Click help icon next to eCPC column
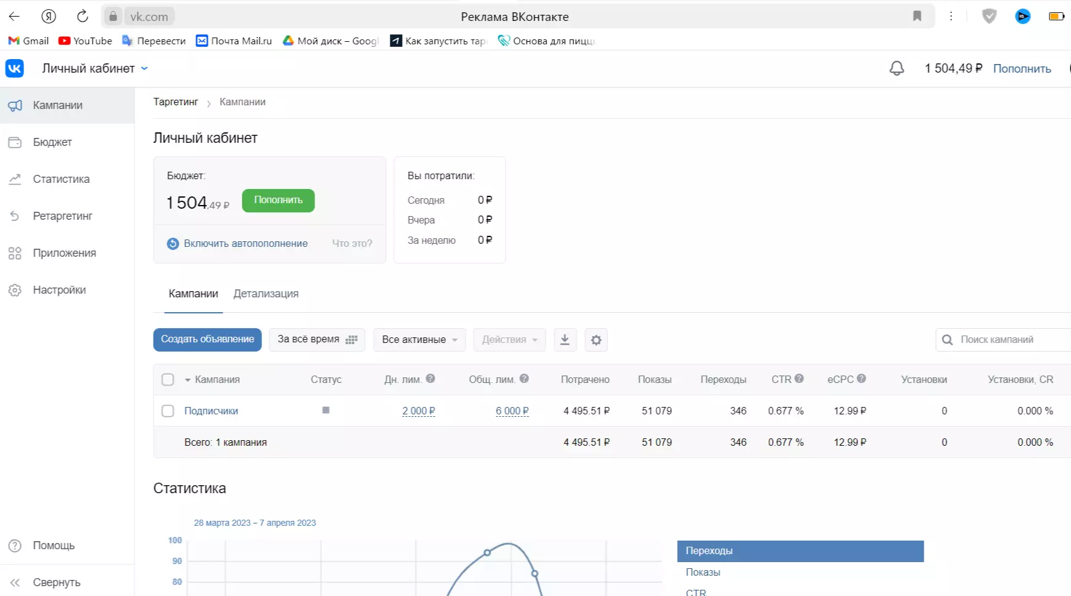The height and width of the screenshot is (596, 1071). 861,379
